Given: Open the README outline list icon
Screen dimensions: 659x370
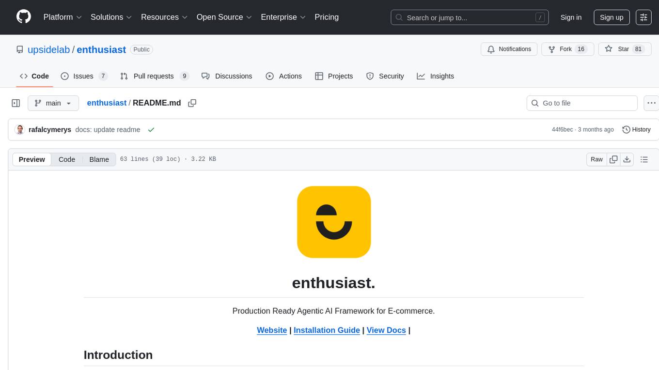Looking at the screenshot, I should 644,159.
